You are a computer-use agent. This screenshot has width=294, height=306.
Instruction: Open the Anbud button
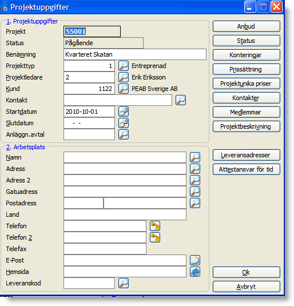tap(247, 26)
